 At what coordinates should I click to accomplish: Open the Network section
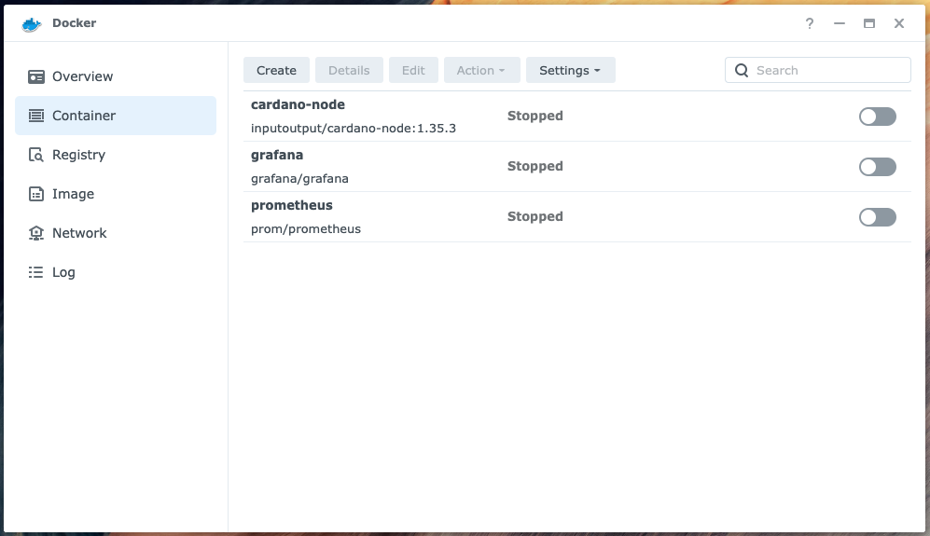(x=116, y=233)
